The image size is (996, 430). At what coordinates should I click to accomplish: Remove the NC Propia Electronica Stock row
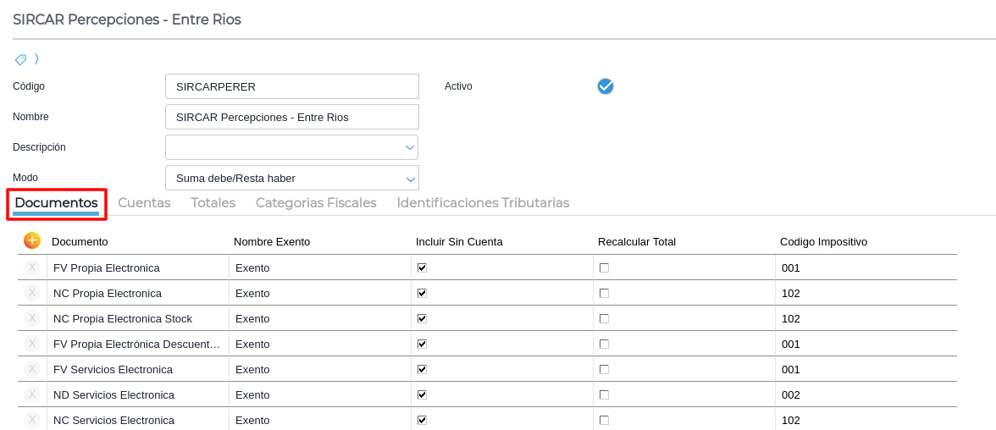32,318
